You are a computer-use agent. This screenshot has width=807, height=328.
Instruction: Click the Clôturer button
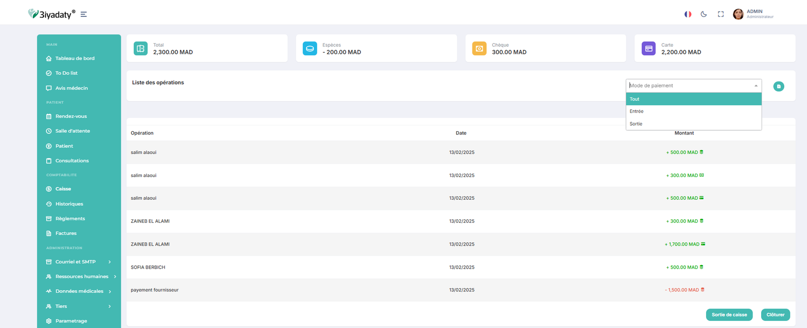[775, 315]
